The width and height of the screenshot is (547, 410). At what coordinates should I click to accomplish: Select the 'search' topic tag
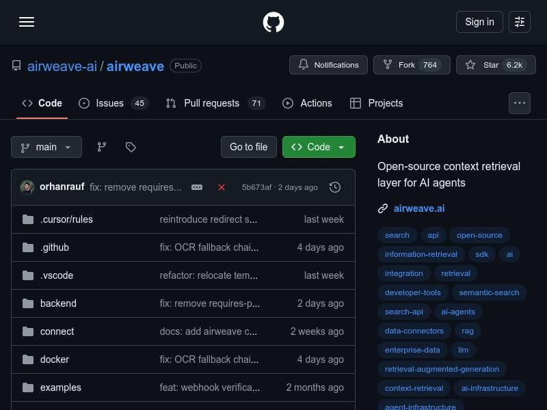coord(397,235)
